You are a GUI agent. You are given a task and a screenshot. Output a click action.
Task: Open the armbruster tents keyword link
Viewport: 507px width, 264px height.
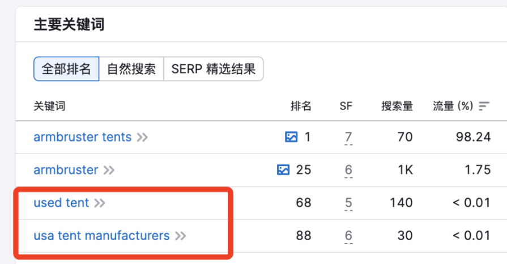(83, 137)
